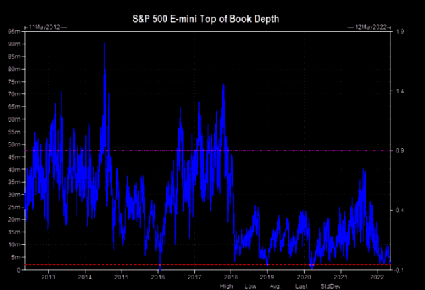
Task: Click the 55m left axis label
Action: [x=14, y=132]
